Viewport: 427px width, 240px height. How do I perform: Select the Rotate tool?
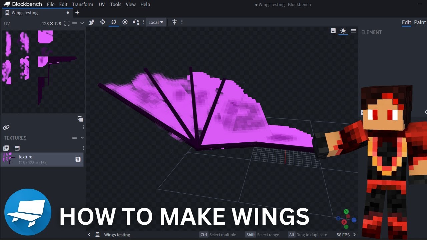coord(114,22)
